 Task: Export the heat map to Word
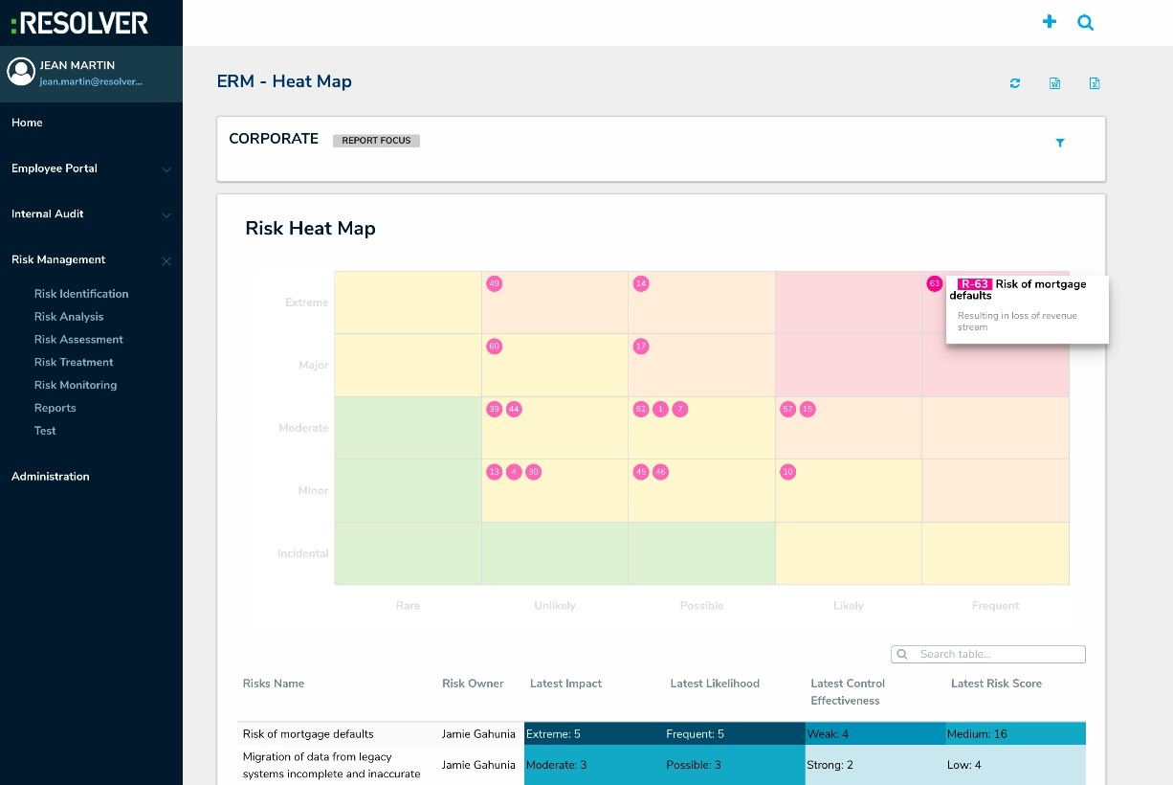tap(1054, 83)
